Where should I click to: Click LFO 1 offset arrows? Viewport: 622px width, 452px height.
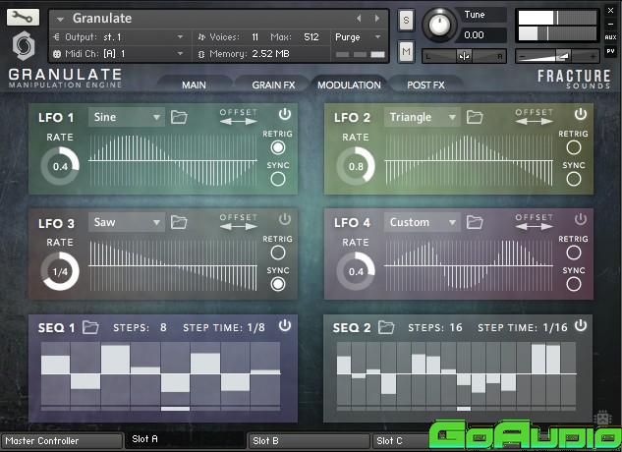239,121
